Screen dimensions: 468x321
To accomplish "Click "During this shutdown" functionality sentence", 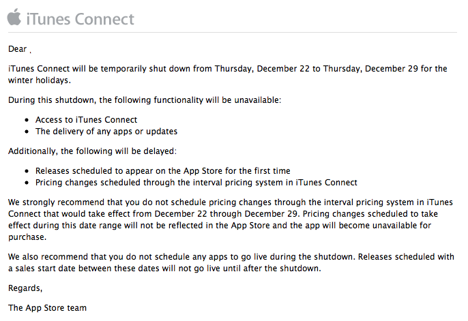I will pos(144,101).
